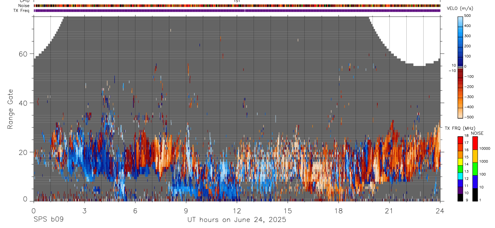Image resolution: width=495 pixels, height=228 pixels.
Task: Click the purple TX Freq strip bar
Action: (x=237, y=10)
